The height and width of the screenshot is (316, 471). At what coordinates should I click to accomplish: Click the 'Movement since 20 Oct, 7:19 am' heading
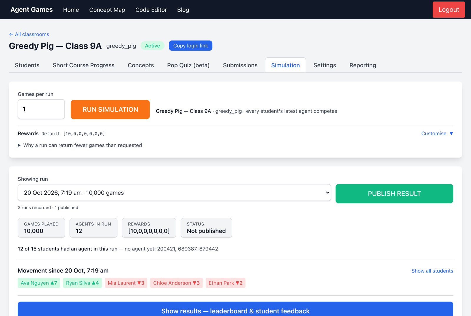(63, 270)
